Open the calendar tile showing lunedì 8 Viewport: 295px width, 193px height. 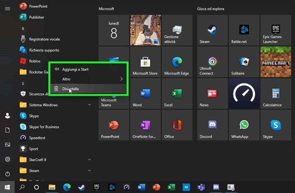[x=114, y=30]
